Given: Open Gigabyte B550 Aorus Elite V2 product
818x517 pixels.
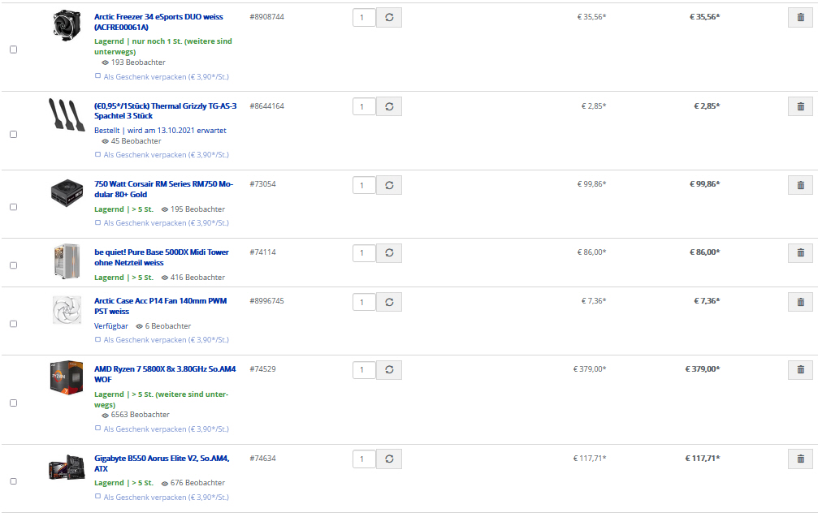Looking at the screenshot, I should [162, 463].
